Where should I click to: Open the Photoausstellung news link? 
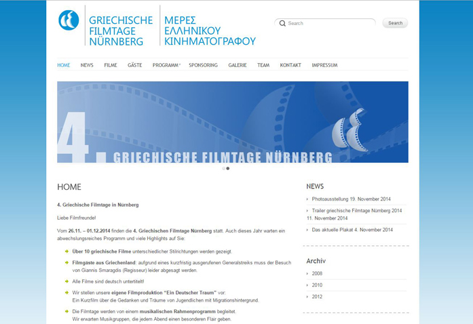point(351,199)
